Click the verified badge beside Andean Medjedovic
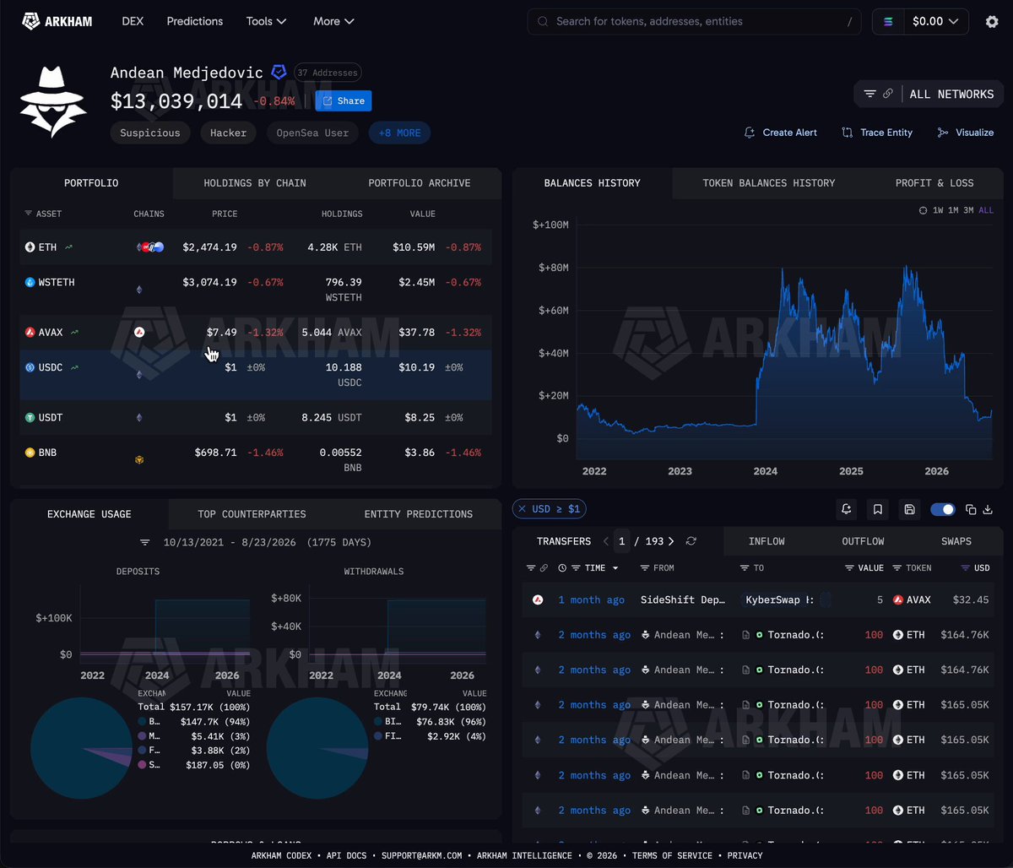Image resolution: width=1013 pixels, height=868 pixels. point(279,73)
